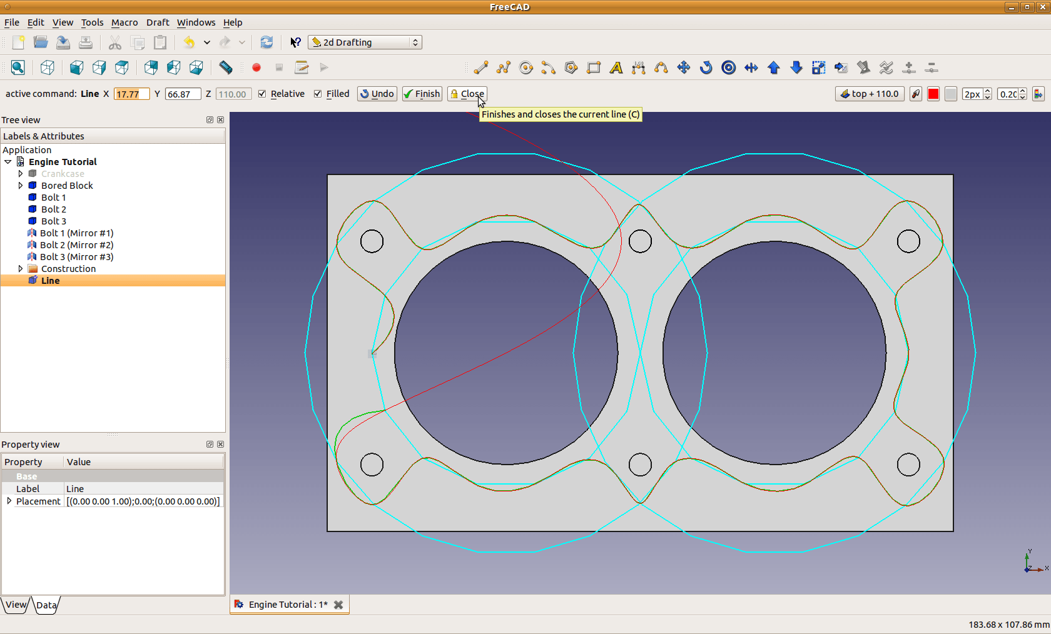This screenshot has width=1051, height=634.
Task: Toggle the construction mode button
Action: click(916, 94)
